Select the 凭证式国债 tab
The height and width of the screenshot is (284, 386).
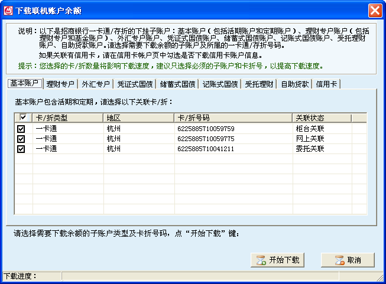pyautogui.click(x=135, y=84)
